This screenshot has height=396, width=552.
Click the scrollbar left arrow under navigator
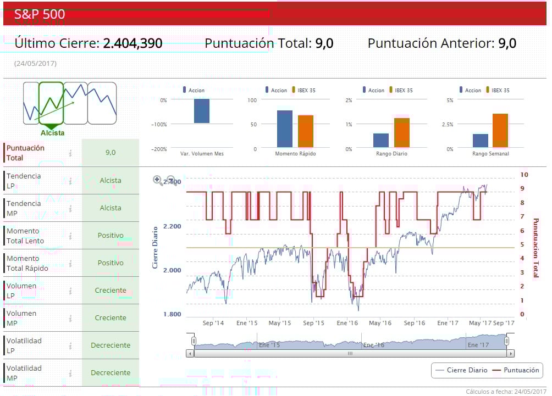[190, 354]
